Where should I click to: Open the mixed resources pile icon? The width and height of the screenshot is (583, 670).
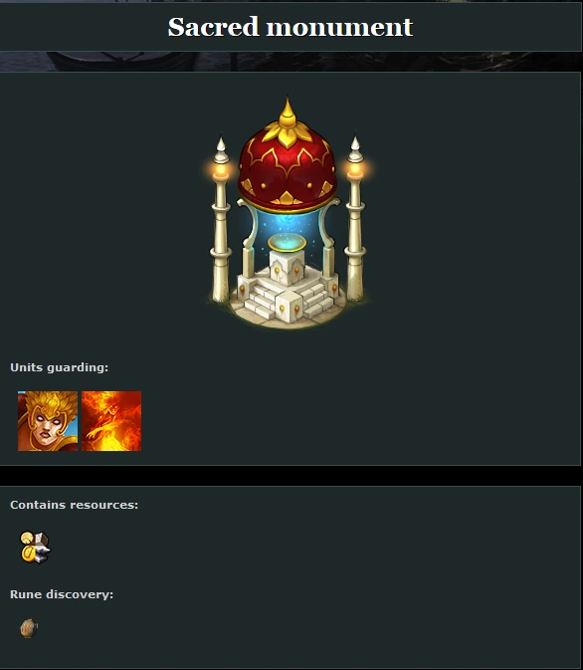pos(35,547)
